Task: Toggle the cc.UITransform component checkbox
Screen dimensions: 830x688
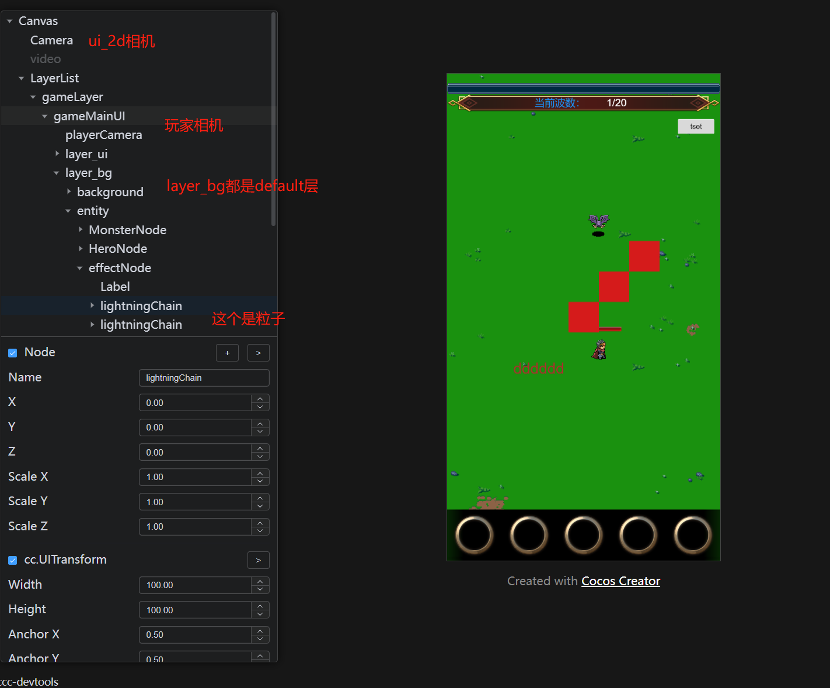Action: (x=13, y=560)
